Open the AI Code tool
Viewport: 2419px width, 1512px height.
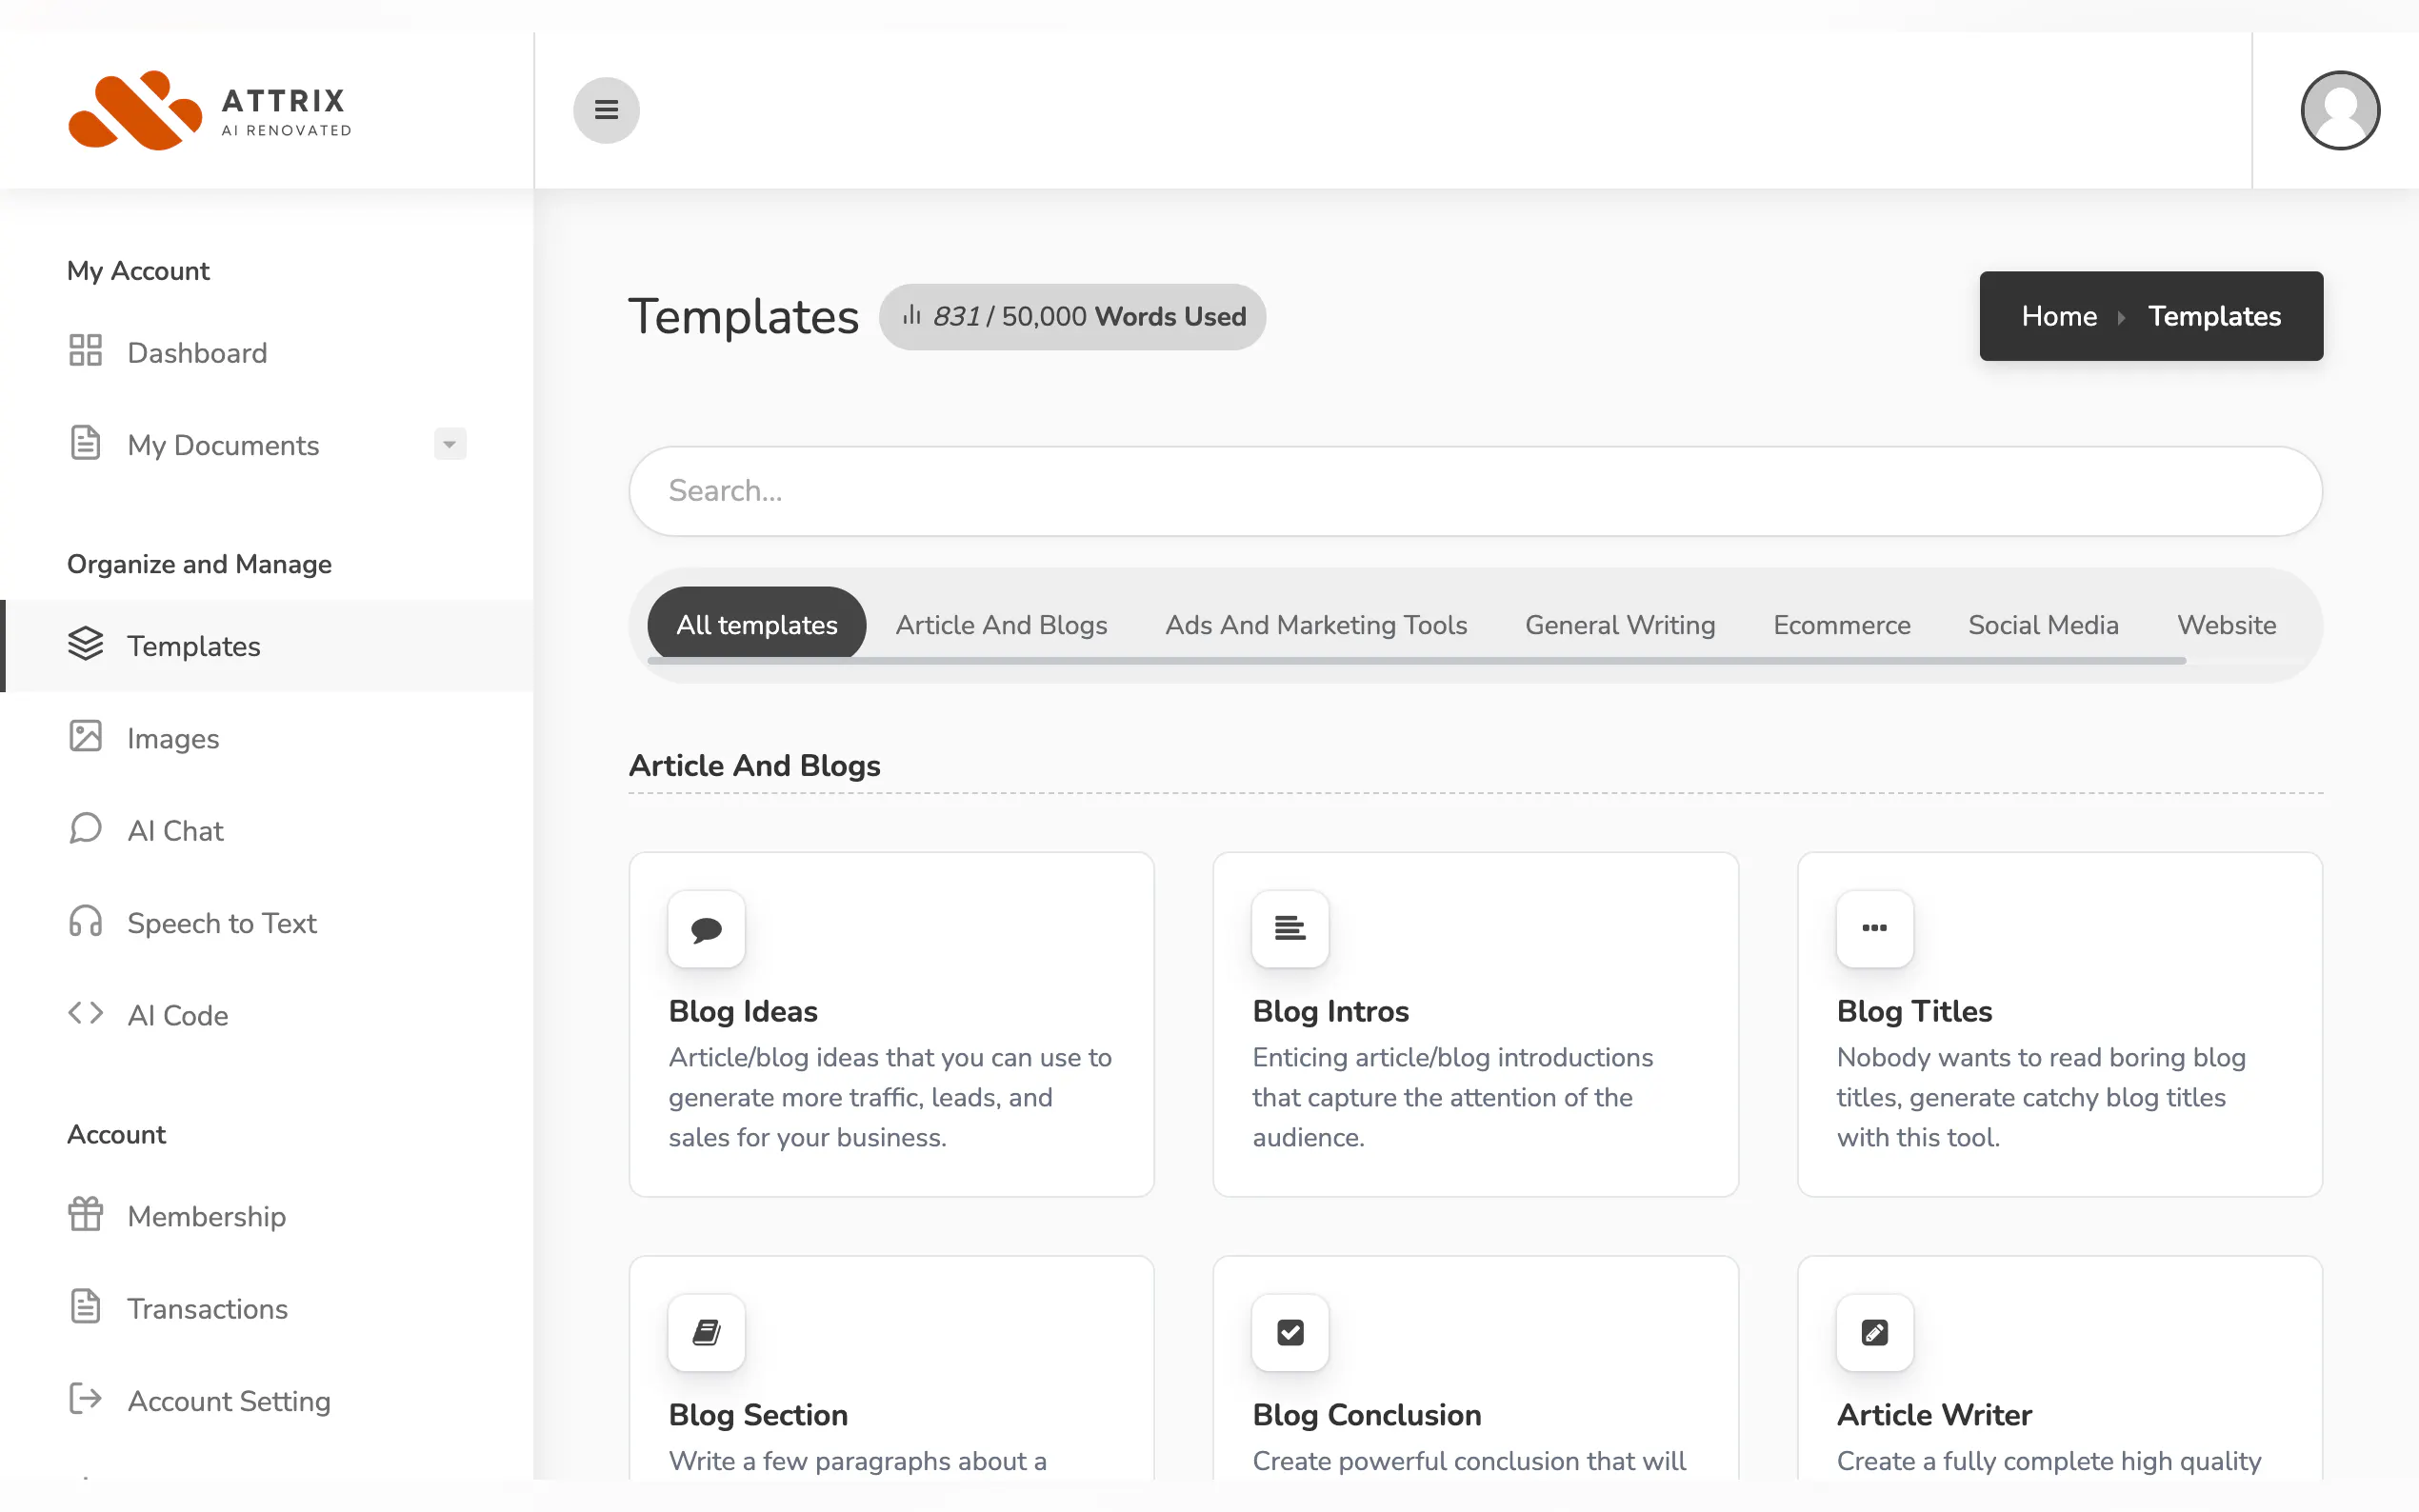point(177,1016)
